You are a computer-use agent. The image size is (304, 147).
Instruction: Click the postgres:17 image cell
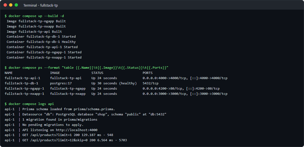[61, 84]
